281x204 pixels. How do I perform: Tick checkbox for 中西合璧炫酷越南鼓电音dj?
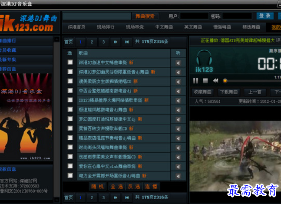pyautogui.click(x=70, y=90)
